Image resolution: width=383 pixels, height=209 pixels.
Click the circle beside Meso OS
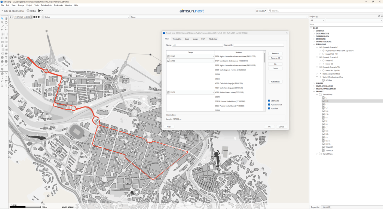pyautogui.click(x=324, y=60)
